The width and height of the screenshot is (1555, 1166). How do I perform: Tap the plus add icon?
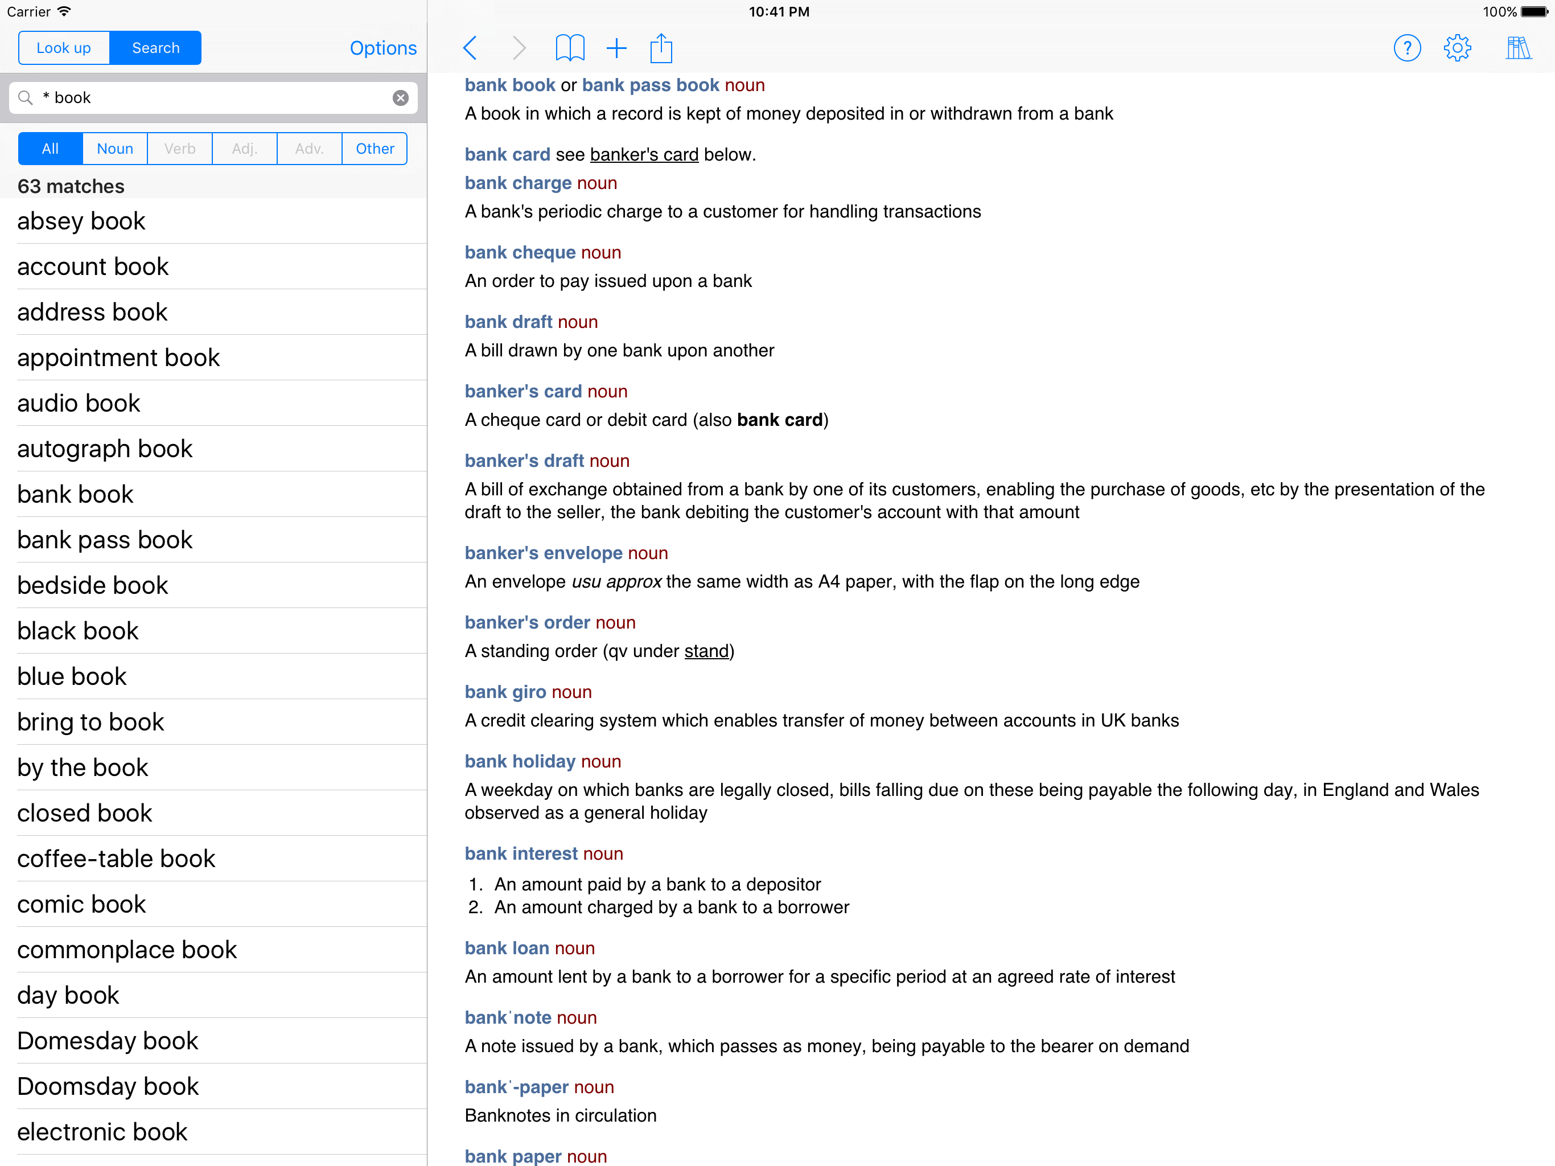[x=616, y=48]
